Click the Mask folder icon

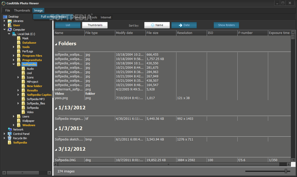(x=19, y=38)
